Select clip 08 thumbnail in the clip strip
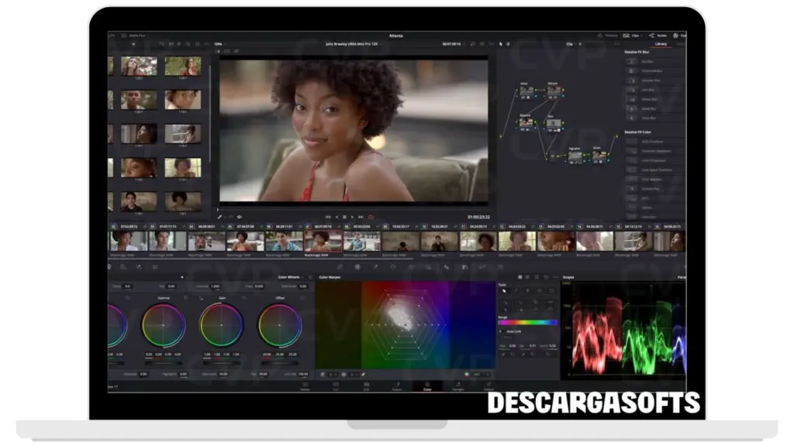Viewport: 794px width, 446px height. pyautogui.click(x=362, y=242)
